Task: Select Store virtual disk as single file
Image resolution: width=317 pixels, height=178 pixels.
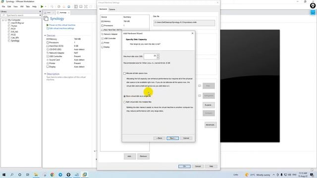Action: [x=124, y=96]
